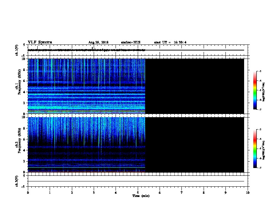Viewport: 279px width, 216px height.
Task: Click the ch.1 voltage waveform trace
Action: pyautogui.click(x=86, y=50)
